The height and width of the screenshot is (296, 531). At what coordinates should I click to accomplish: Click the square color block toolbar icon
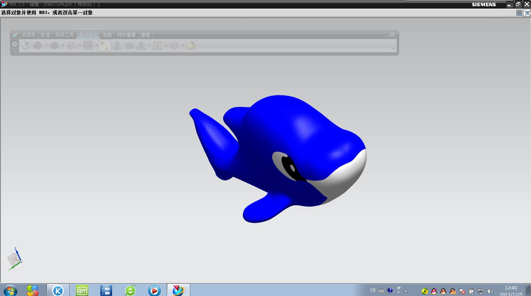point(88,46)
